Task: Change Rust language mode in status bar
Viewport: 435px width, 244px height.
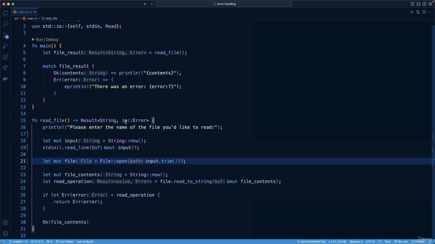Action: [x=387, y=241]
